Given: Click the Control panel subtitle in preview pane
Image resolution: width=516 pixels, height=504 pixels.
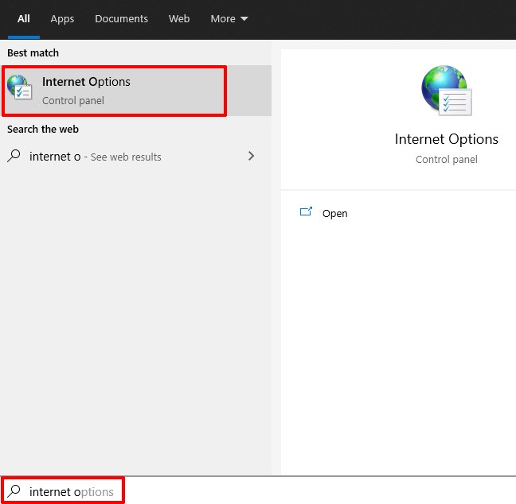Looking at the screenshot, I should tap(446, 160).
